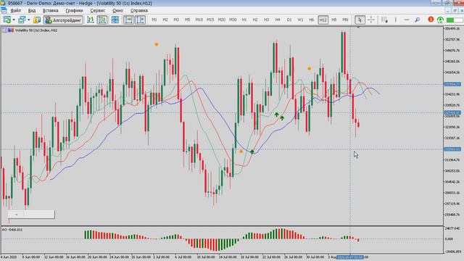Image resolution: width=464 pixels, height=261 pixels.
Task: Switch chart to Japanese candlesticks
Action: 102,20
